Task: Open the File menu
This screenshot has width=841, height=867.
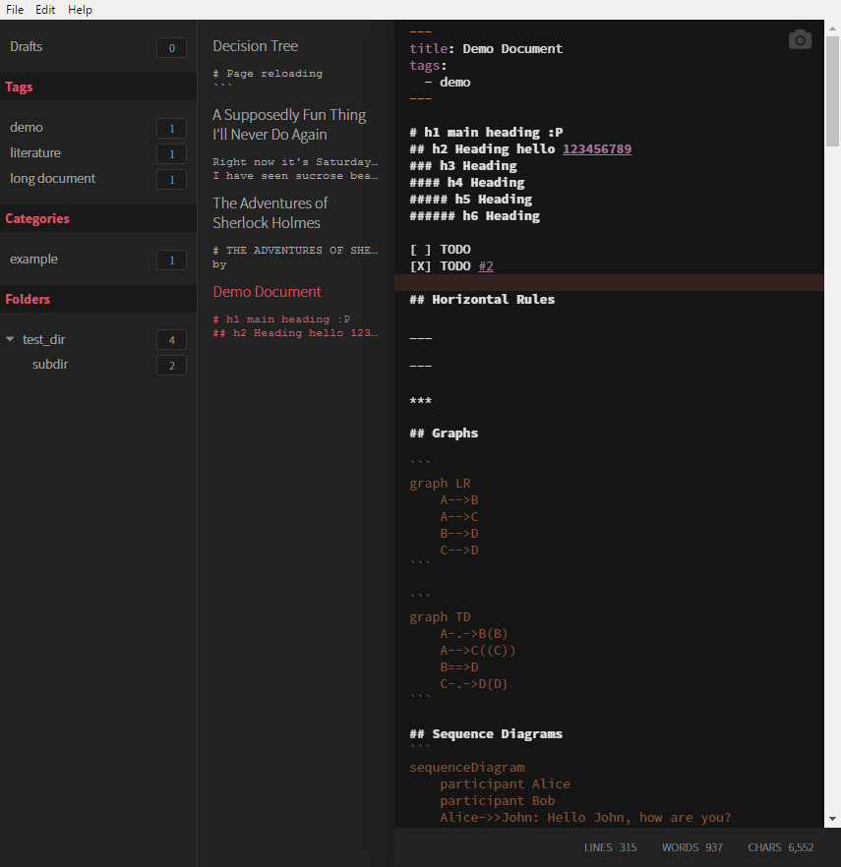Action: click(15, 10)
